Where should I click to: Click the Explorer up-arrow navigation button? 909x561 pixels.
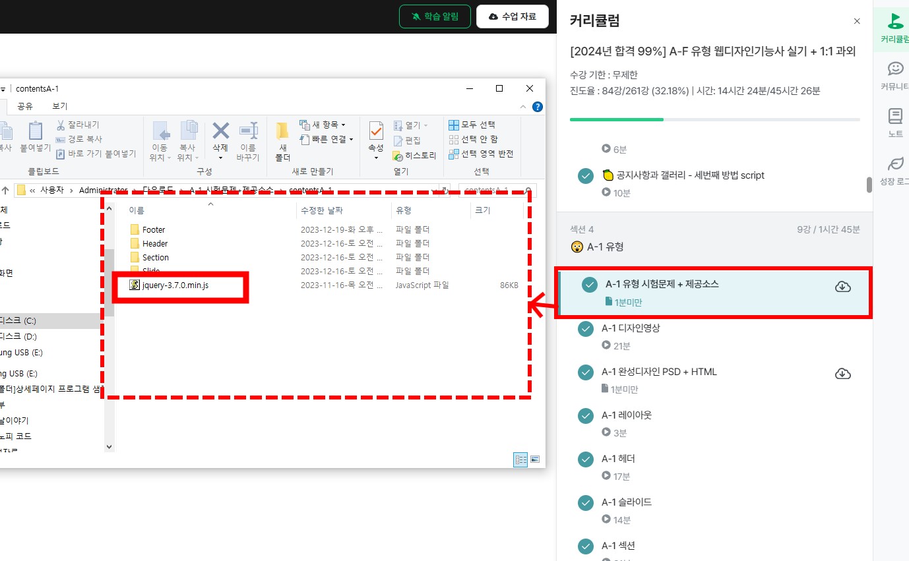coord(5,191)
